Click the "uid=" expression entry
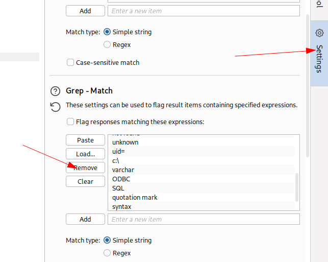Viewport: 328px width, 262px height. 118,151
